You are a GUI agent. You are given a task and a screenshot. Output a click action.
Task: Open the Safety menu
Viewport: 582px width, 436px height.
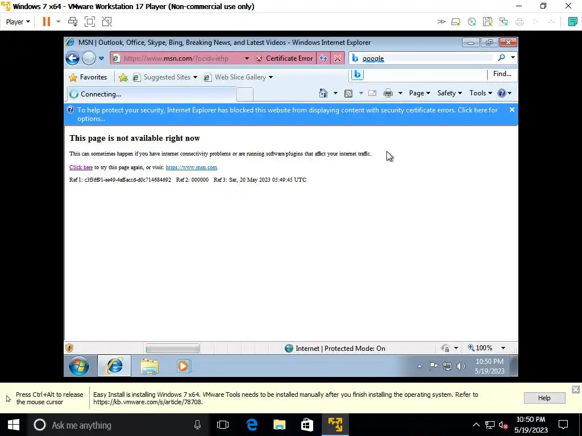click(450, 93)
